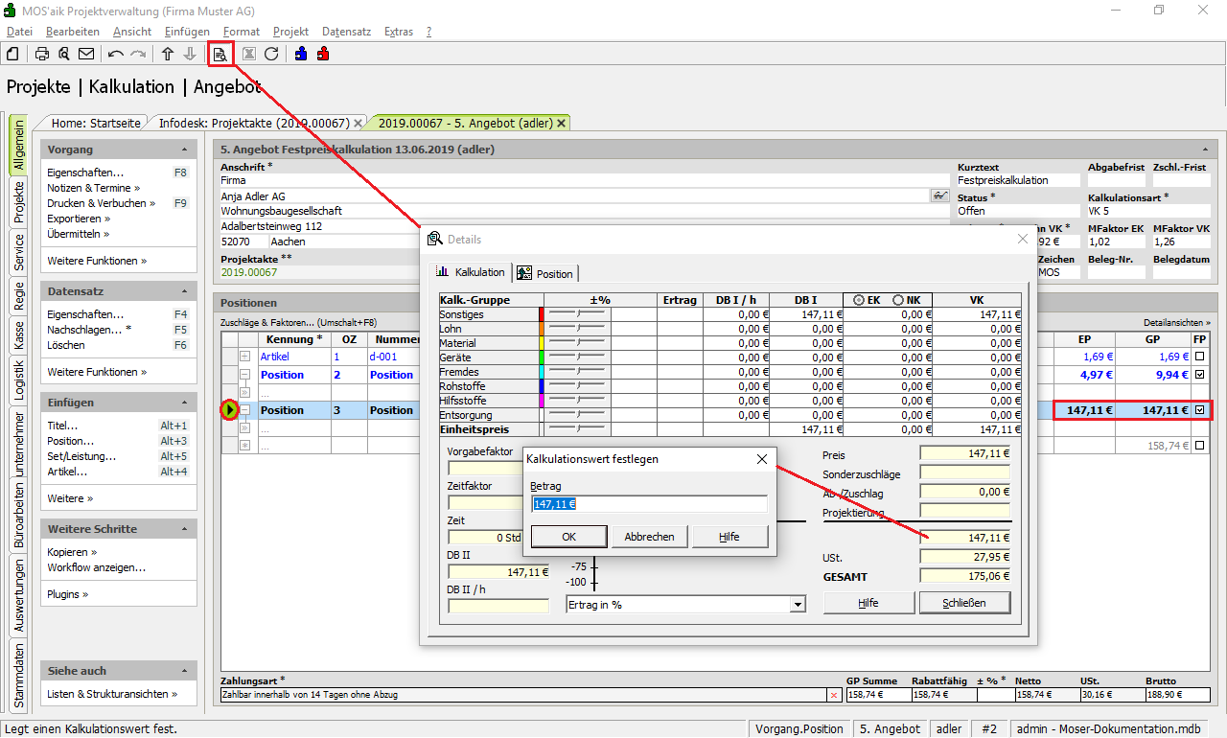Click the blue puzzle piece icon
1227x738 pixels.
(301, 54)
